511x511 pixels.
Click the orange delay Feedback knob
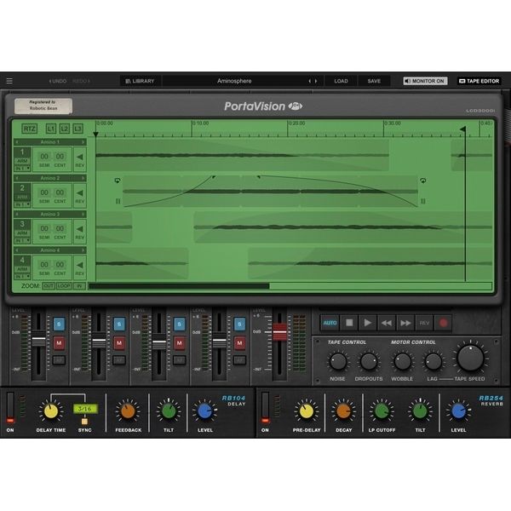[x=128, y=411]
